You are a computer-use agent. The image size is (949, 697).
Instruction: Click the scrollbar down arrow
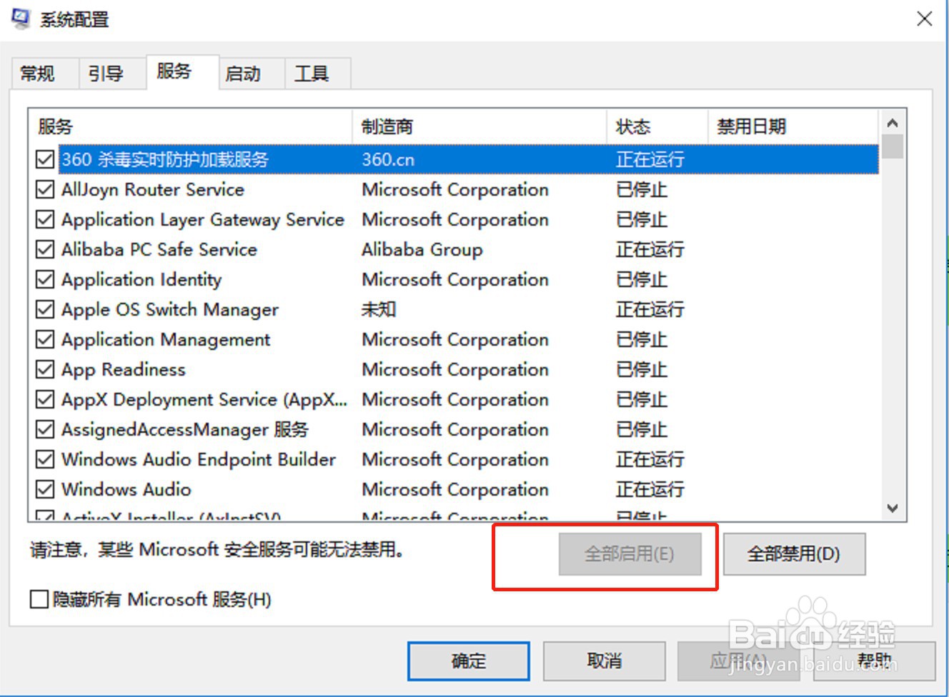(893, 508)
